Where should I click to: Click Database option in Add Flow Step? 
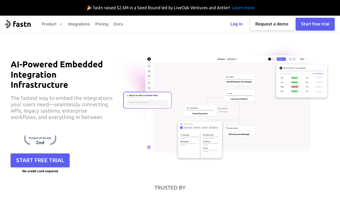(189, 143)
